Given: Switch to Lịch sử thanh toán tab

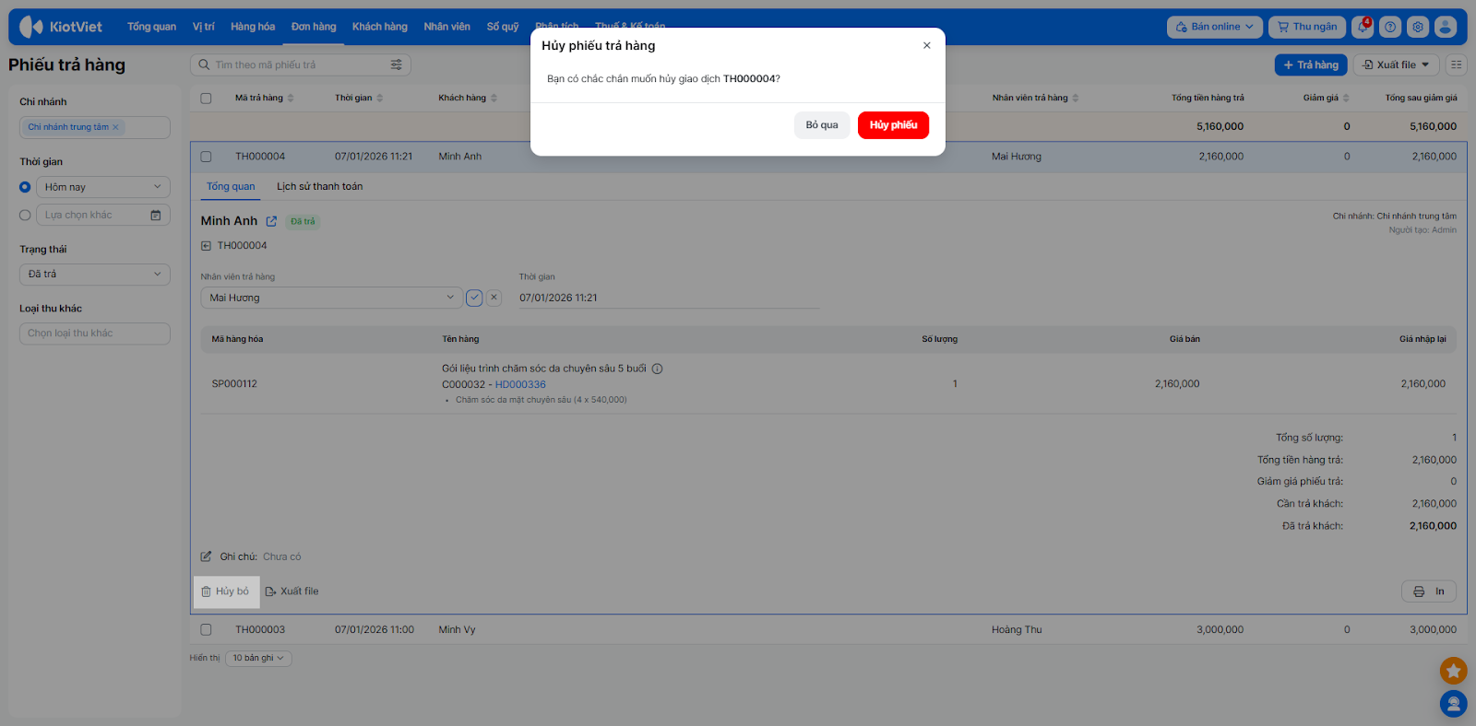Looking at the screenshot, I should pos(320,186).
